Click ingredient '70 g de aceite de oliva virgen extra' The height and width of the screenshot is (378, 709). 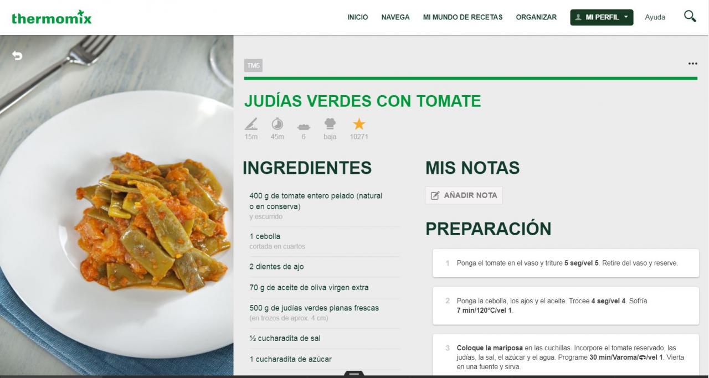(x=309, y=287)
